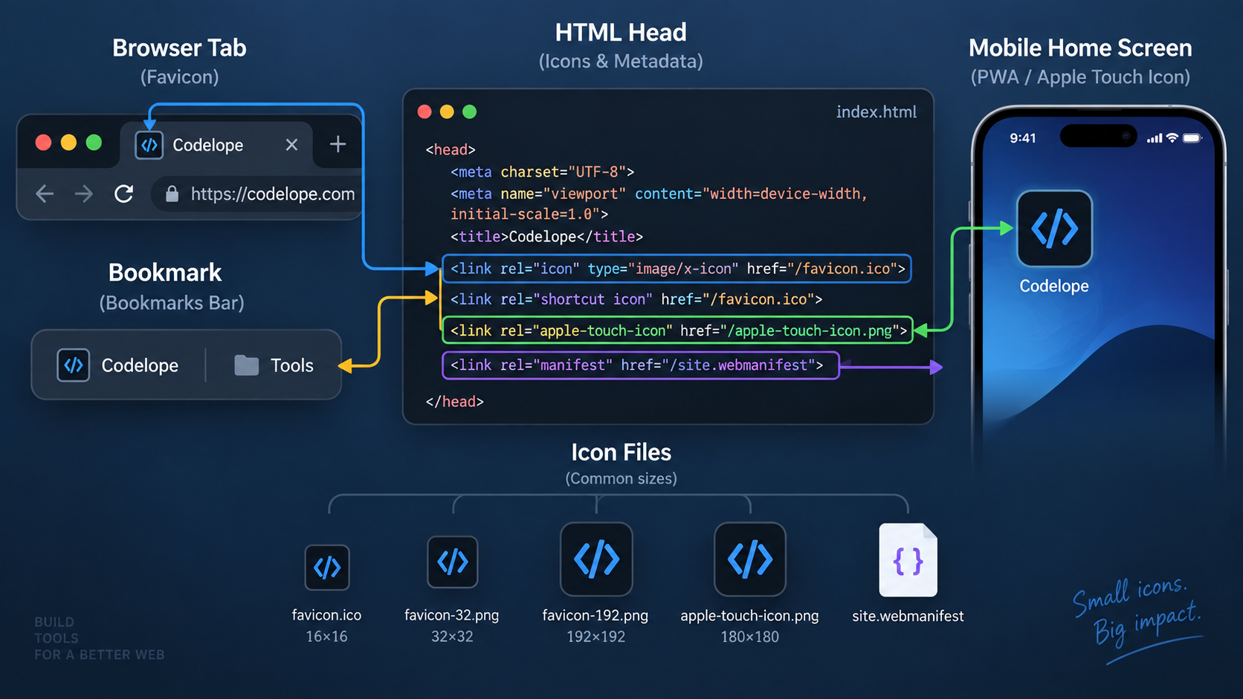Open the Codelope bookmark
The height and width of the screenshot is (699, 1243).
(x=117, y=365)
